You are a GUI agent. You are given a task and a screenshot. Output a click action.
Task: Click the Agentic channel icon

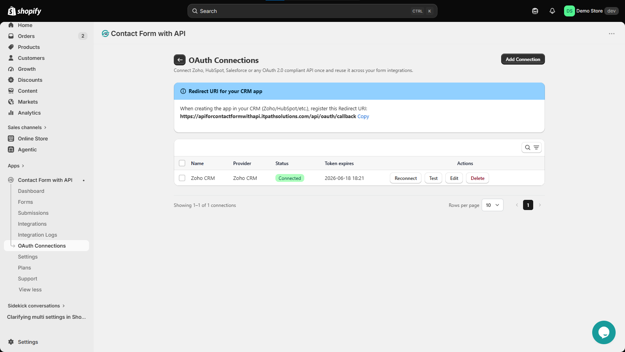pos(11,149)
